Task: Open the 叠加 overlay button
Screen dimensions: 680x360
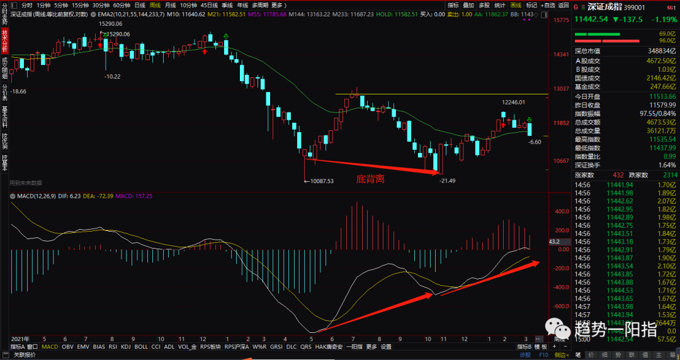Action: [468, 5]
